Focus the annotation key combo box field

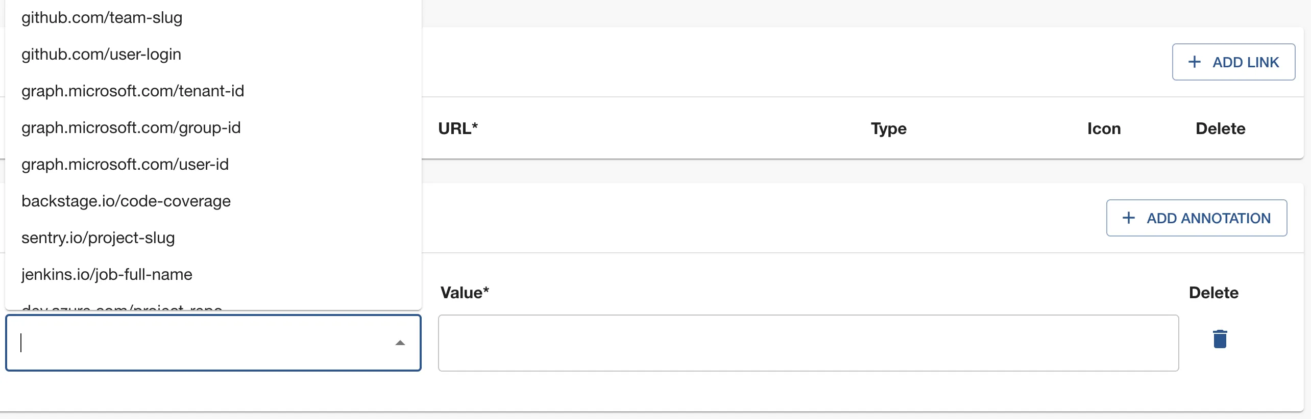(199, 343)
